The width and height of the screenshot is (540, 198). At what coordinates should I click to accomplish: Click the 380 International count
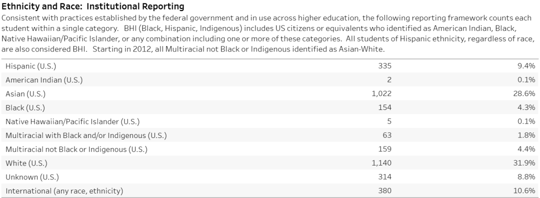384,191
